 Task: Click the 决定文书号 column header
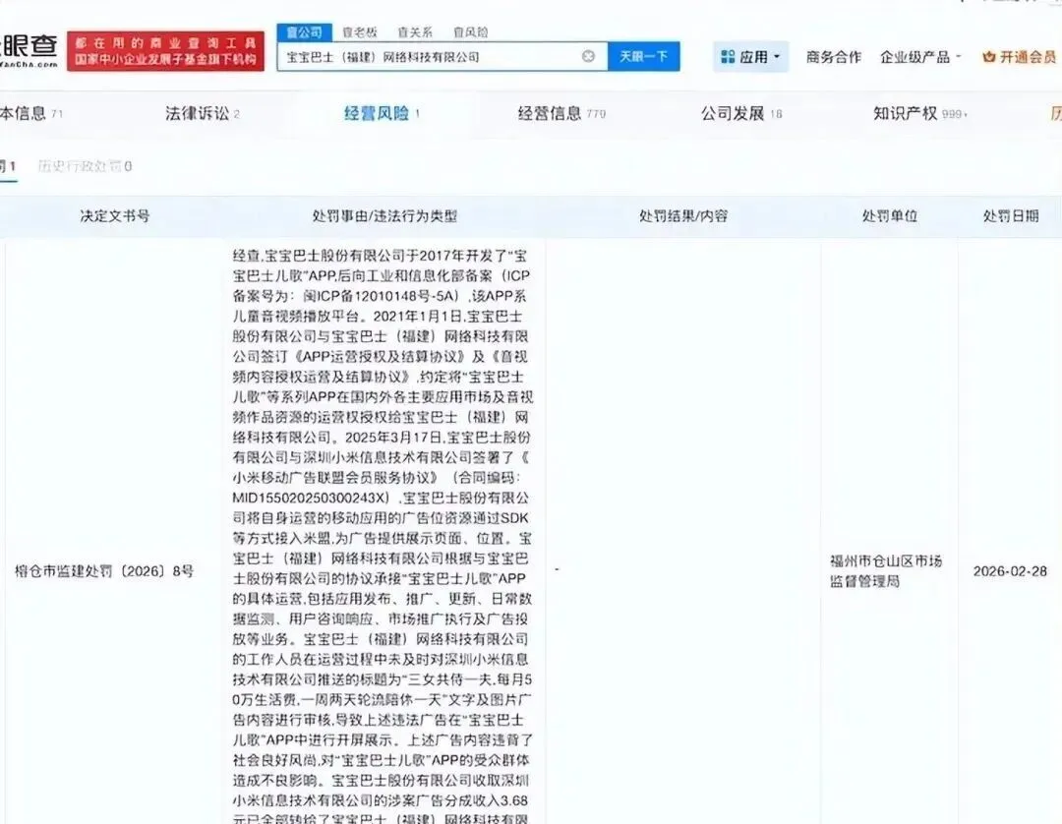tap(114, 216)
